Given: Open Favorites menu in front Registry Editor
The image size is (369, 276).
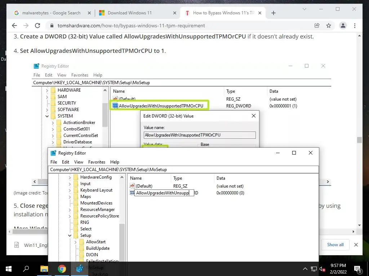Looking at the screenshot, I should click(97, 162).
